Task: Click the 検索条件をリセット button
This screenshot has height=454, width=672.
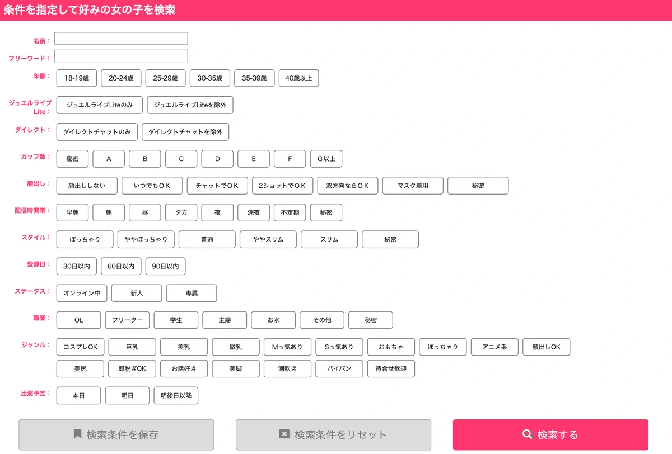Action: point(333,434)
